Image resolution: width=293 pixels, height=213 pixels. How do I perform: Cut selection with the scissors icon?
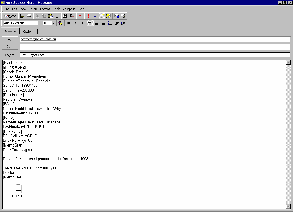(x=37, y=16)
